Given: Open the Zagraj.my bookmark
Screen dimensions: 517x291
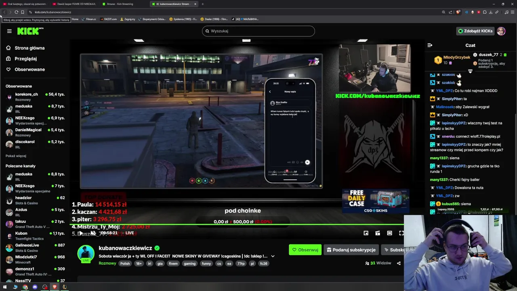Looking at the screenshot, I should click(x=128, y=19).
